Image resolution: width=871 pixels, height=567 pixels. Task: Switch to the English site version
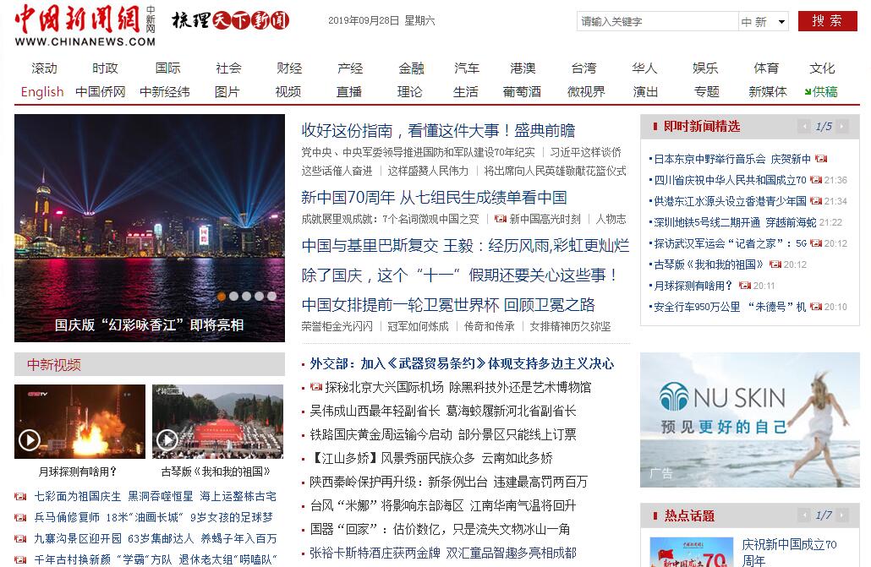point(42,91)
